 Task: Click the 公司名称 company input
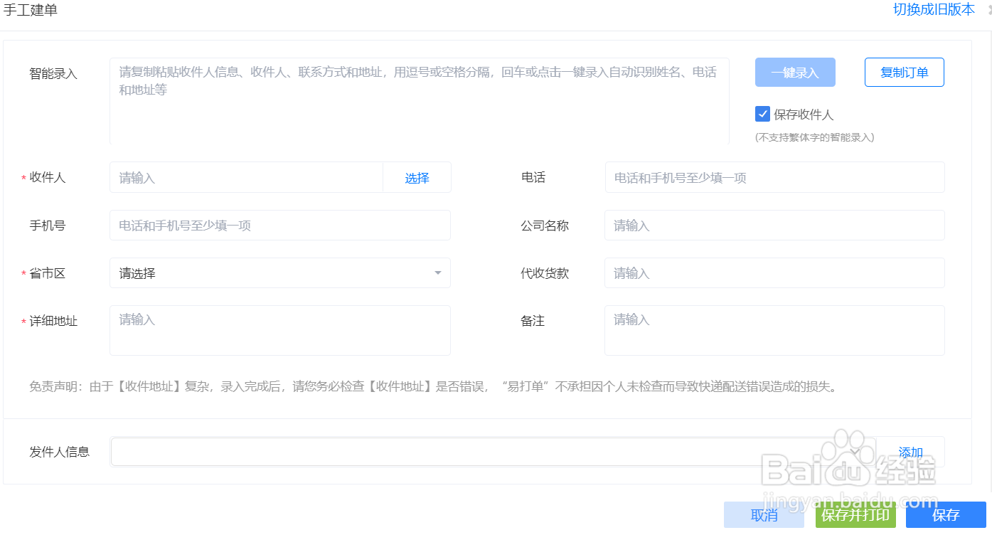click(x=774, y=225)
